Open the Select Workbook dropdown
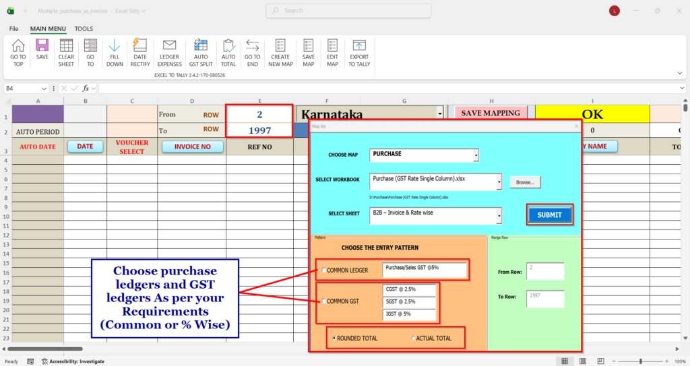 pyautogui.click(x=499, y=182)
